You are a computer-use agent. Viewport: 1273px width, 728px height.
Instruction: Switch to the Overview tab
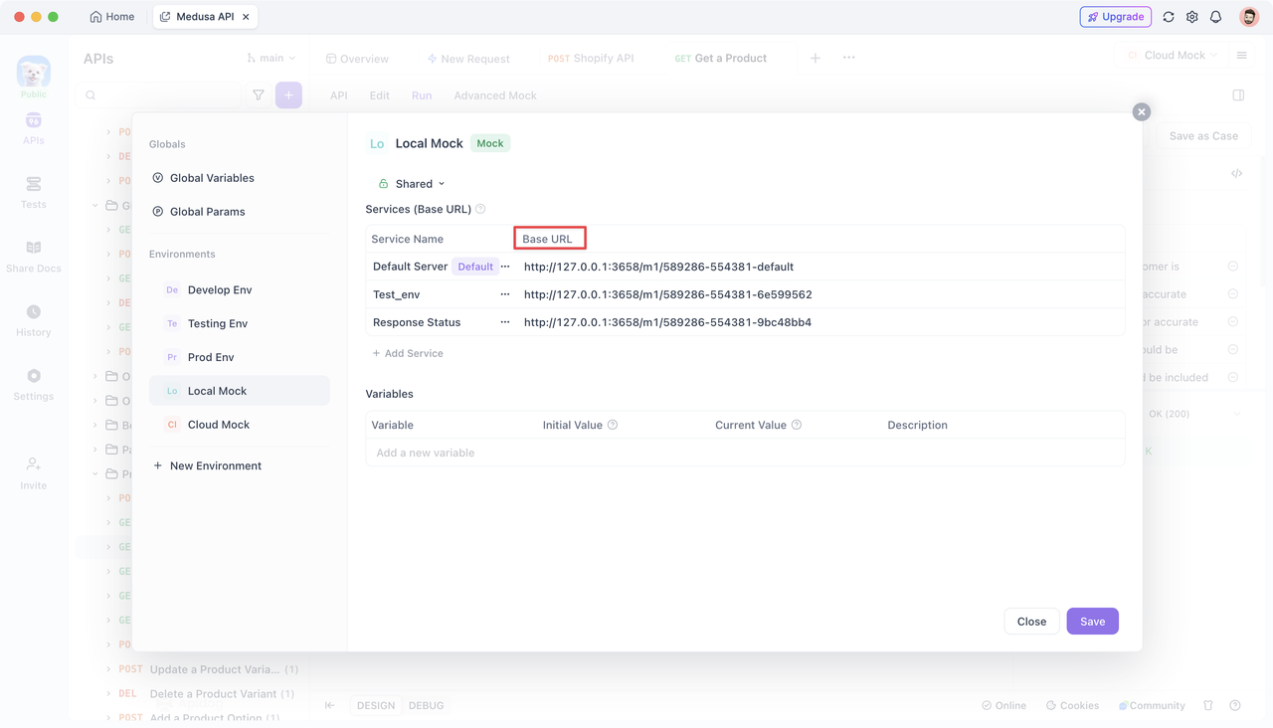pyautogui.click(x=357, y=59)
